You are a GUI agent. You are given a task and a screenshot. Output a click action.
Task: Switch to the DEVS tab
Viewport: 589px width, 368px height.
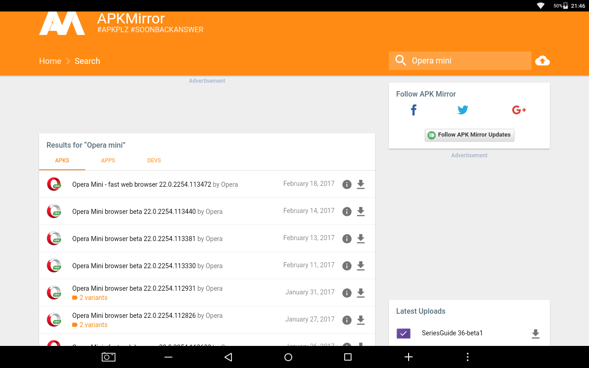pyautogui.click(x=154, y=161)
